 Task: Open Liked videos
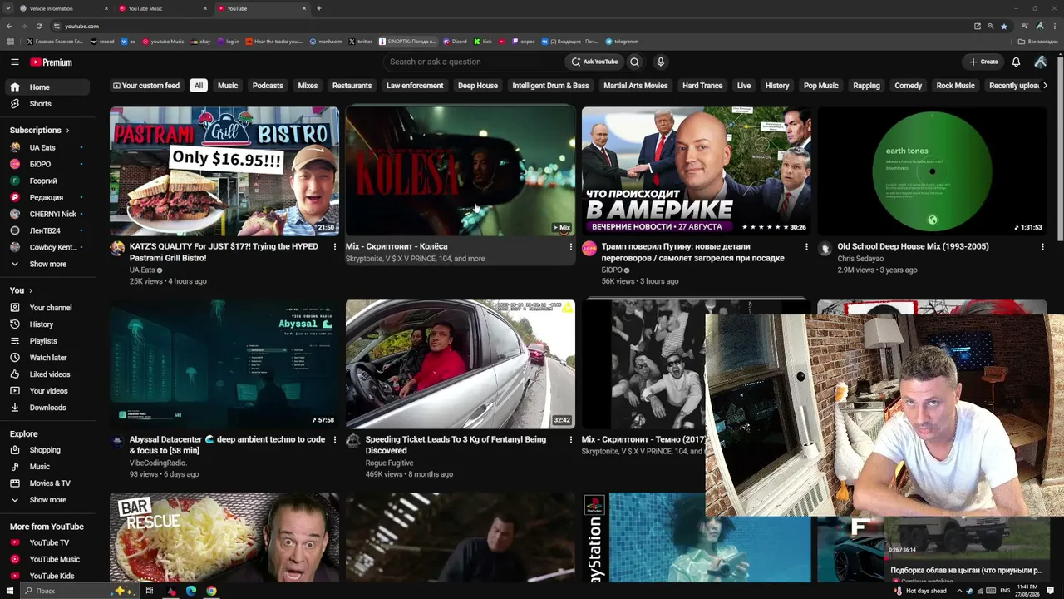[46, 374]
